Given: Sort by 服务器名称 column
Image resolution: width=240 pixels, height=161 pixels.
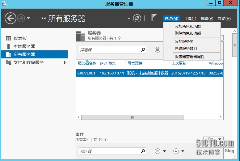Looking at the screenshot, I should [87, 63].
